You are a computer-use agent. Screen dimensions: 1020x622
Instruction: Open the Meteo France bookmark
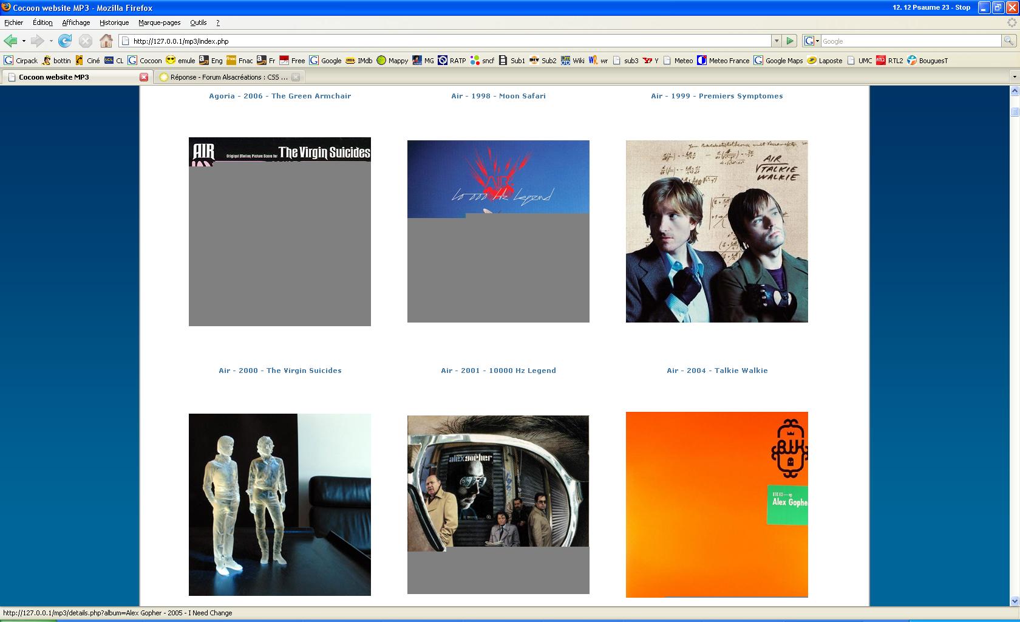point(723,60)
